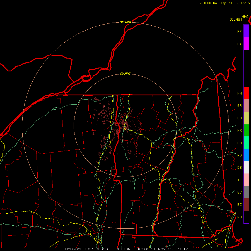251x251 pixels.
Task: Click the '50 NMI' range ring label
Action: tap(125, 74)
